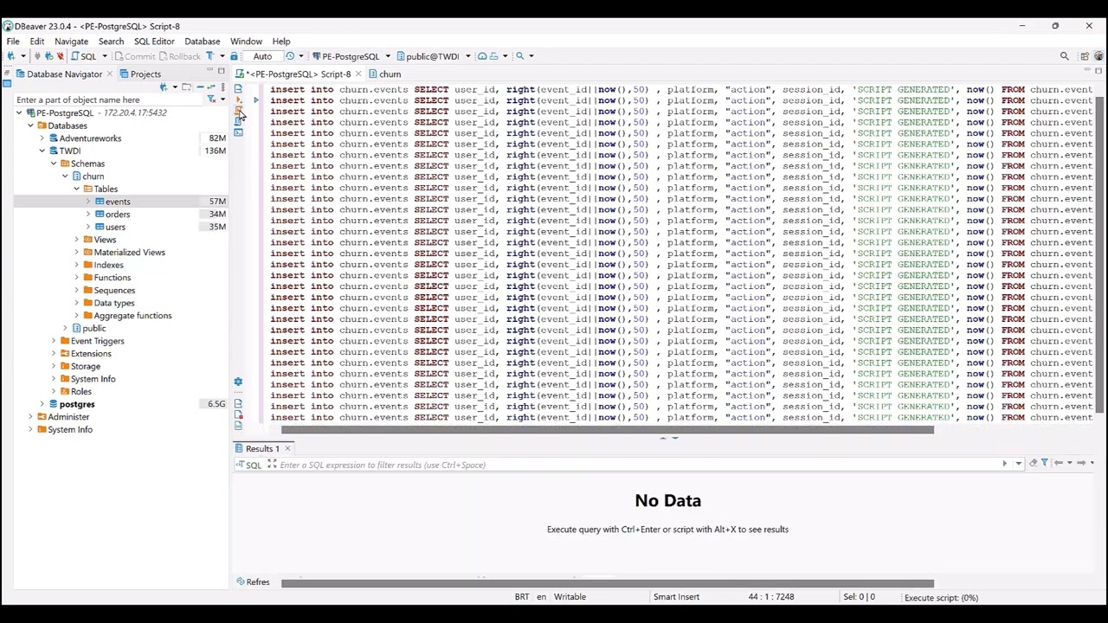Collapse the Databases folder
Screen dimensions: 1108x623
(30, 125)
